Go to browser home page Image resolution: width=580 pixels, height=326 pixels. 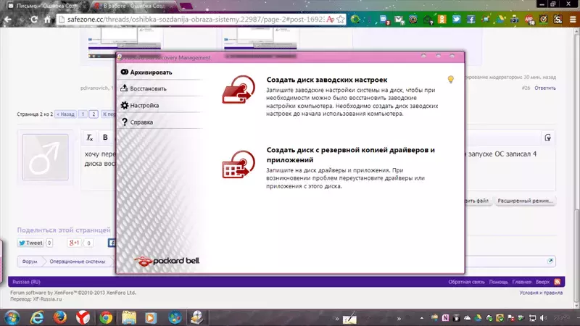47,20
